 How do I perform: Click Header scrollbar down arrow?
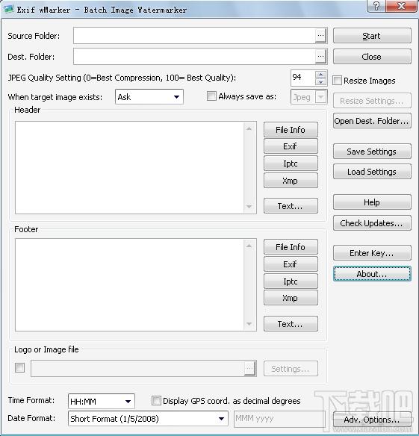click(249, 207)
